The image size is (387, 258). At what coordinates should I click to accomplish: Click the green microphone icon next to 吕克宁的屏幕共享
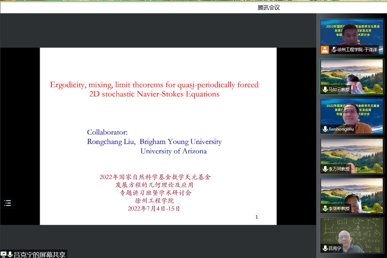10,254
